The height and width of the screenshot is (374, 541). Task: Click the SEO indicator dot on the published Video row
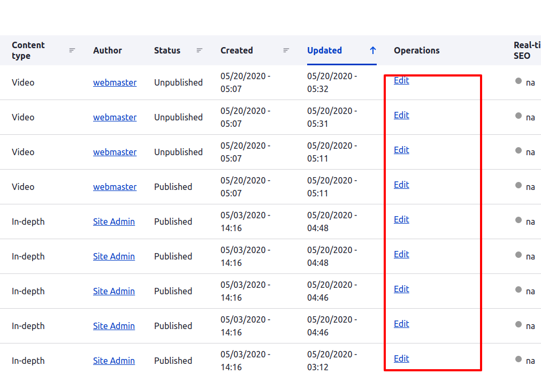517,184
